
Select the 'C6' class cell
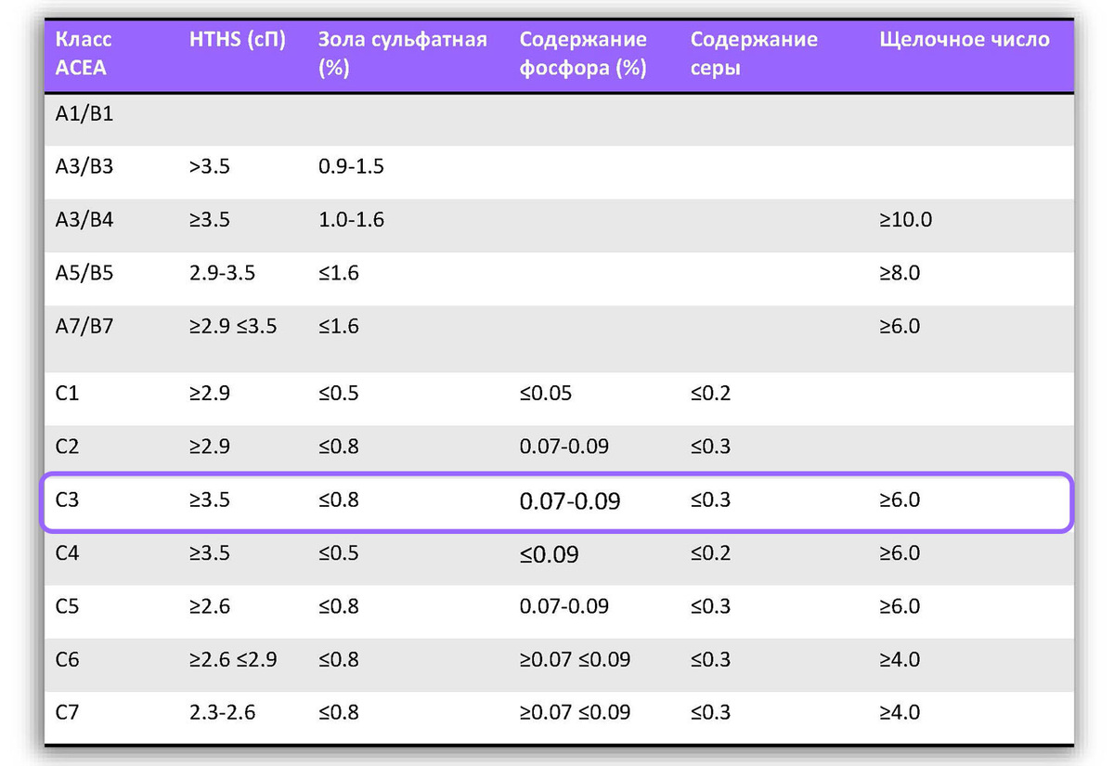[x=67, y=659]
